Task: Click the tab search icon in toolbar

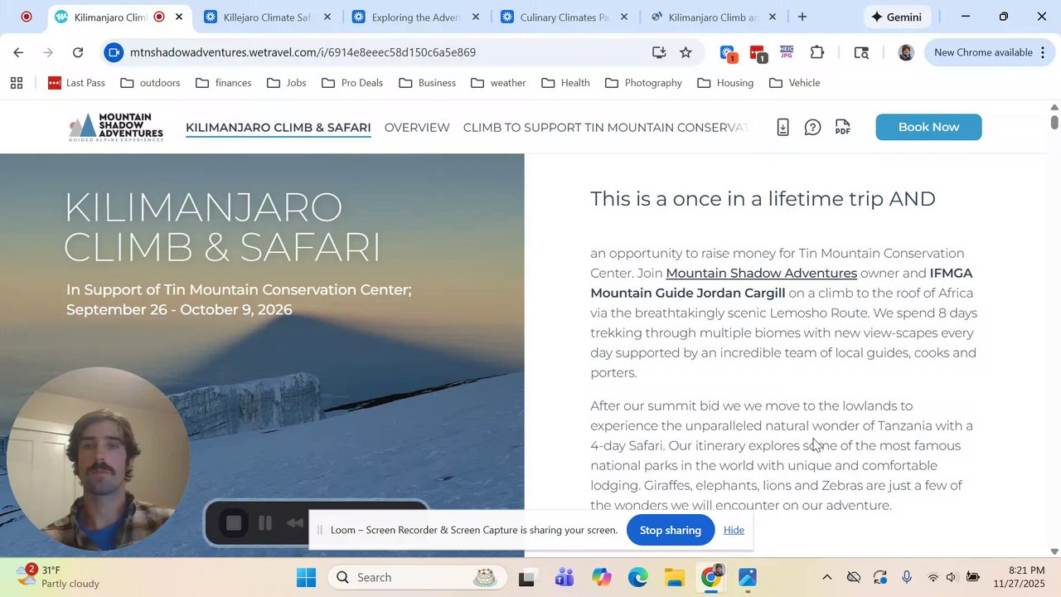Action: pyautogui.click(x=861, y=52)
